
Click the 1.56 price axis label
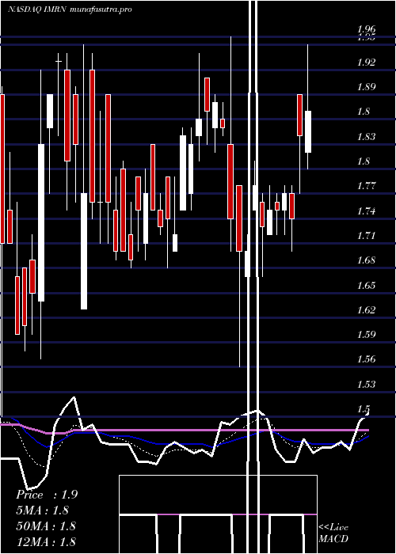(x=366, y=359)
